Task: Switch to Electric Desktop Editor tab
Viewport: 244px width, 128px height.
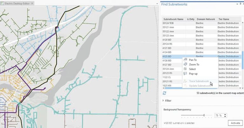Action: (17, 3)
